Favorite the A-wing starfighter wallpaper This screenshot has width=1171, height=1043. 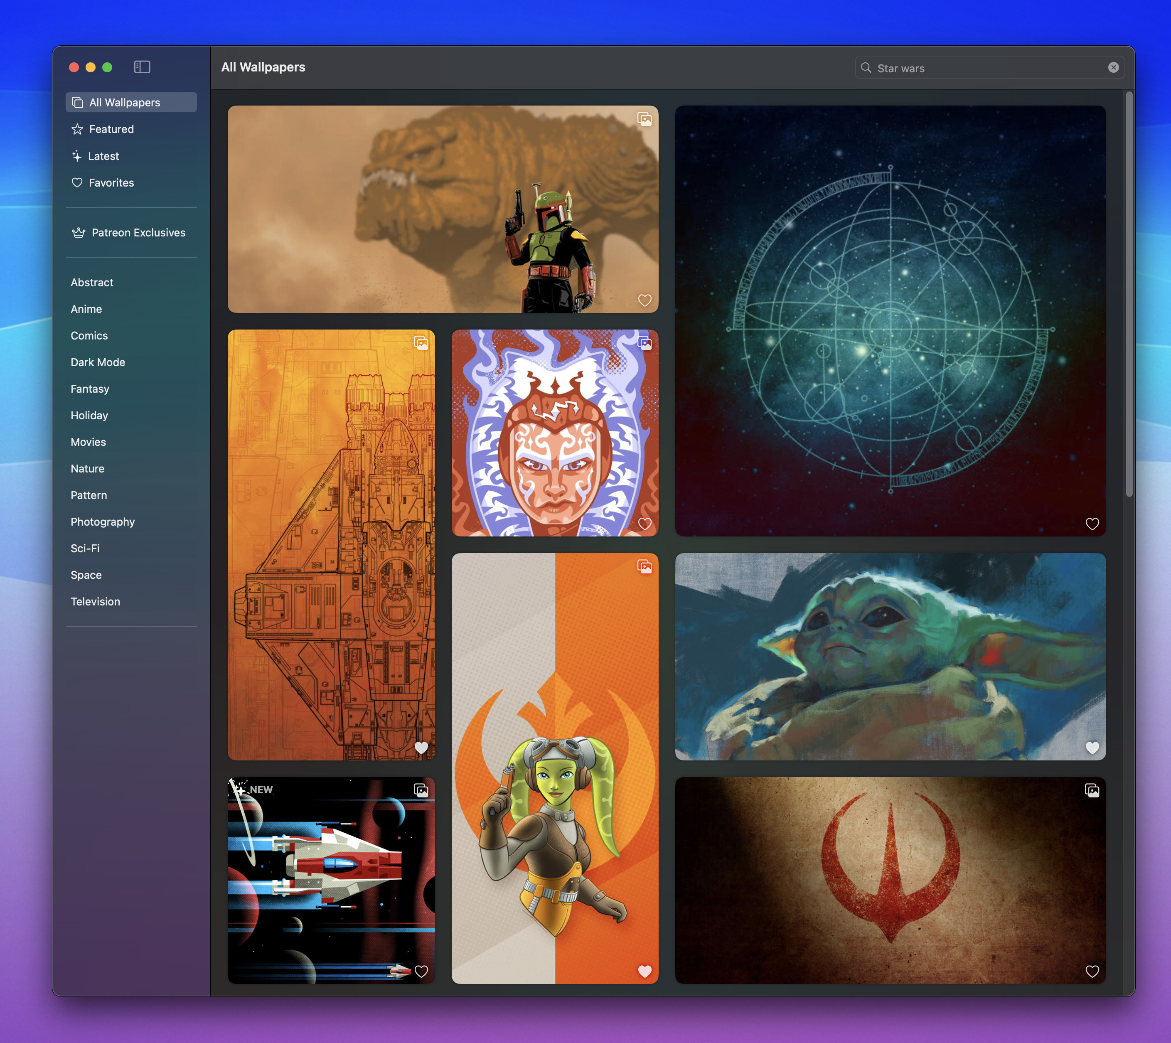421,972
